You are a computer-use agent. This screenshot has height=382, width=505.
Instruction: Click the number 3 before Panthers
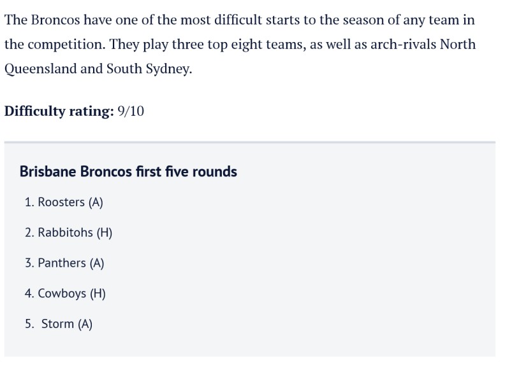pos(29,263)
